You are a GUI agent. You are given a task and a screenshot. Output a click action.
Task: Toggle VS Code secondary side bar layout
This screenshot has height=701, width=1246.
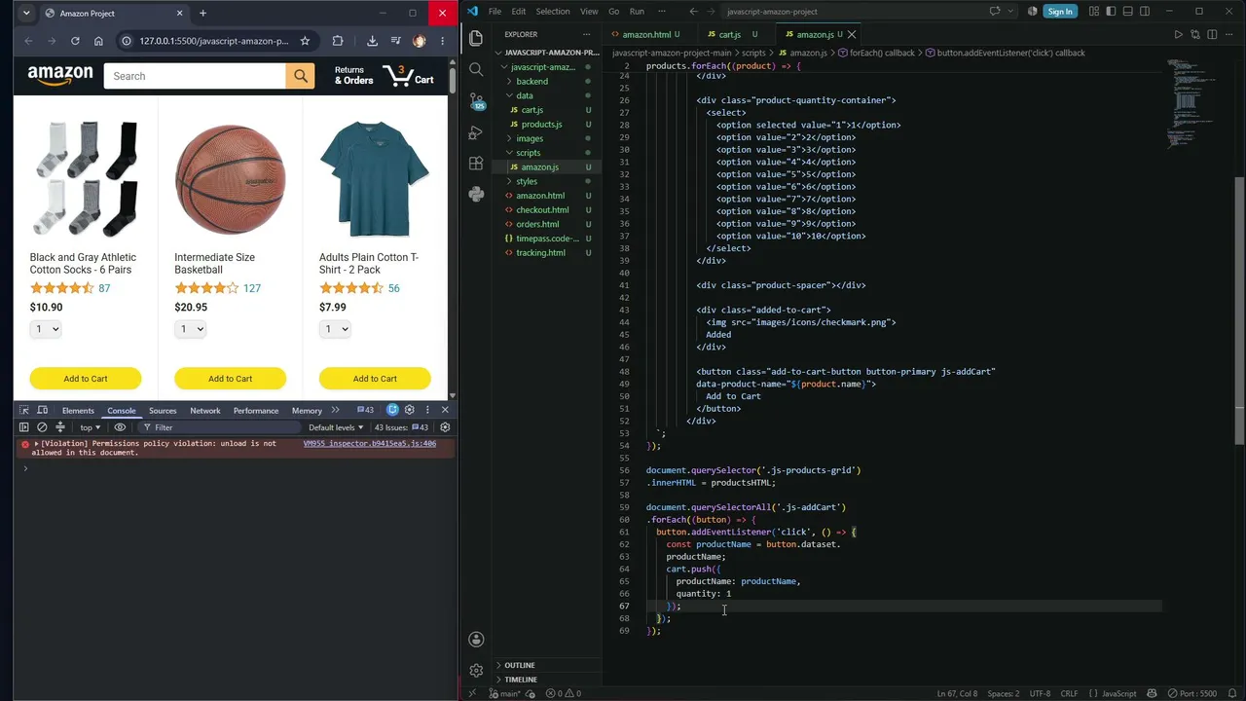click(1145, 12)
